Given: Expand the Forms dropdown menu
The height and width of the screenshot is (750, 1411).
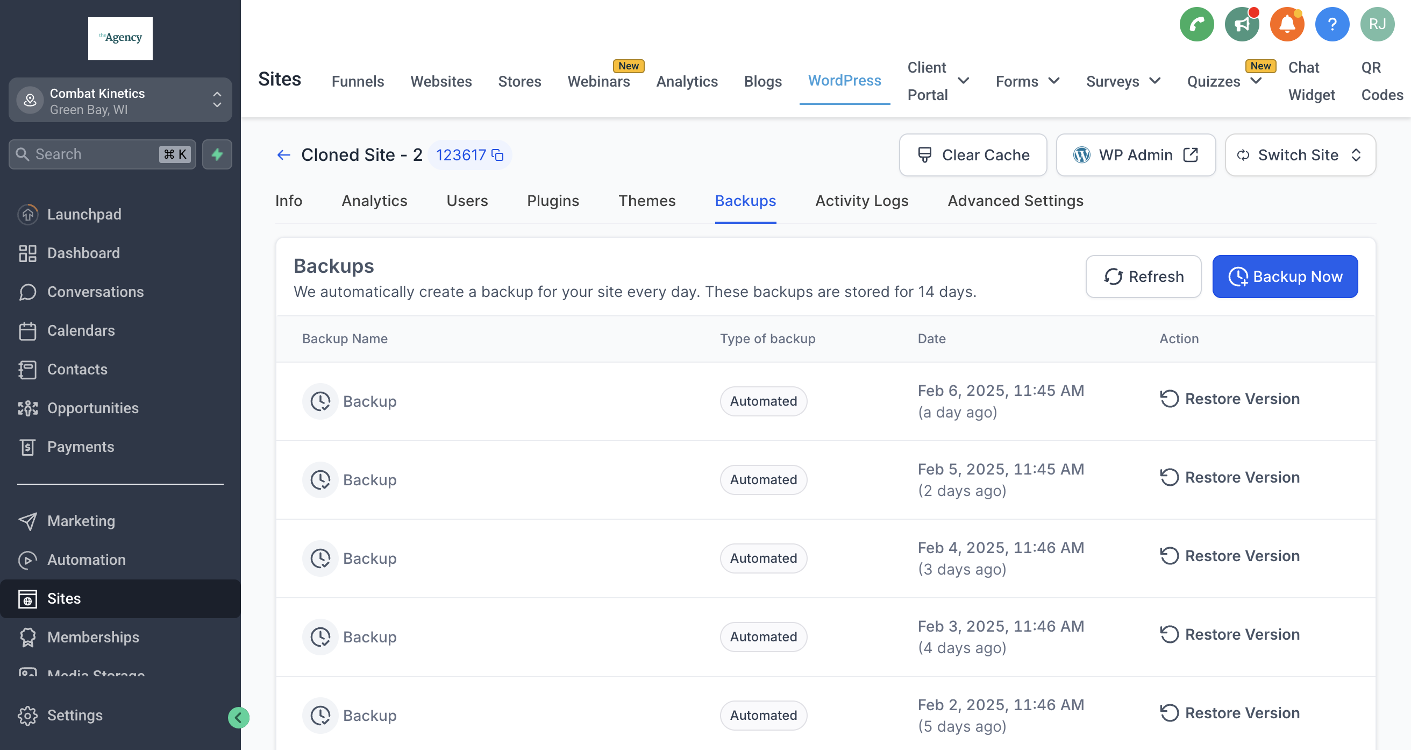Looking at the screenshot, I should click(x=1027, y=81).
